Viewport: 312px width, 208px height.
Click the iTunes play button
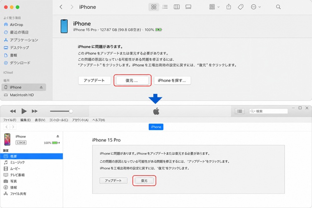(24, 111)
